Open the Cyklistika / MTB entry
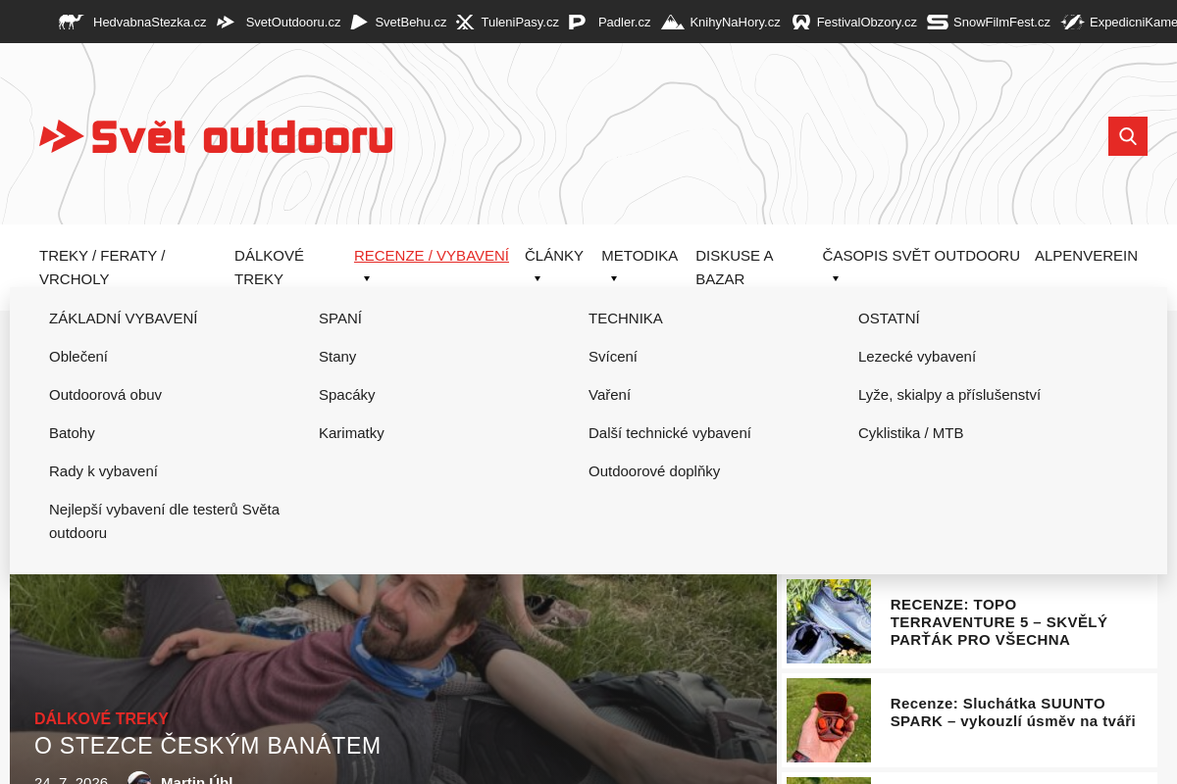 click(911, 432)
